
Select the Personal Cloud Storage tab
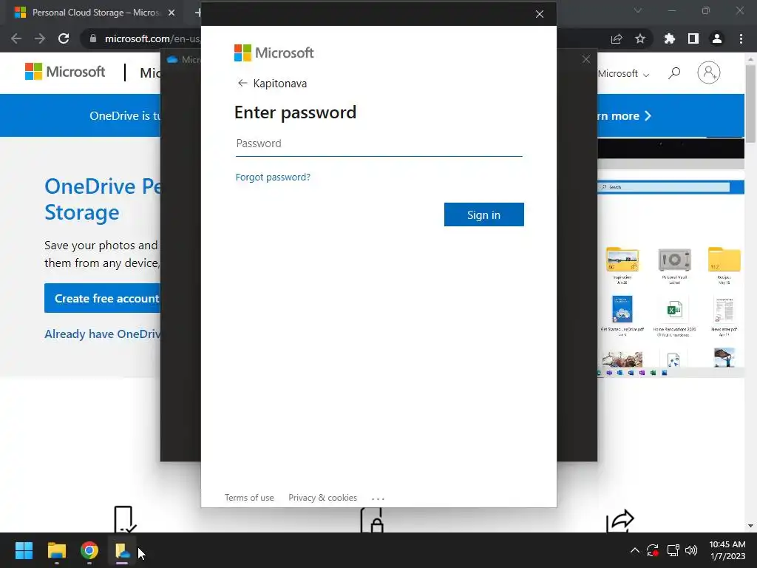(94, 13)
